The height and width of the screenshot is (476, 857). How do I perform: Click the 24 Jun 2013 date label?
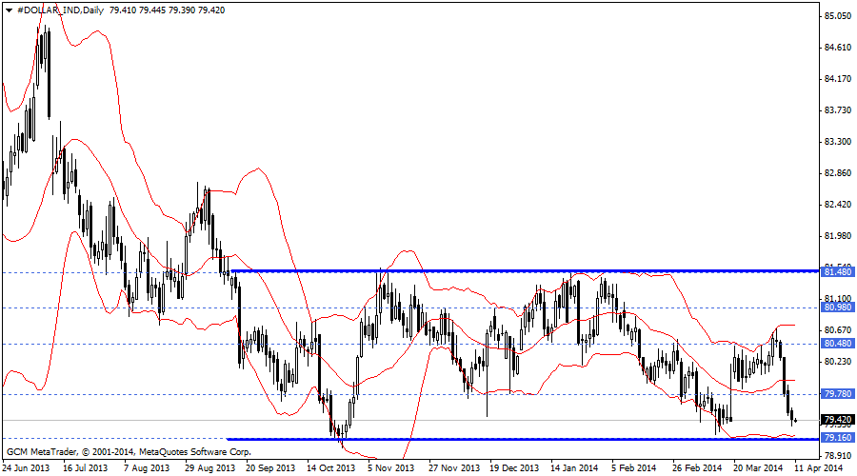(29, 468)
